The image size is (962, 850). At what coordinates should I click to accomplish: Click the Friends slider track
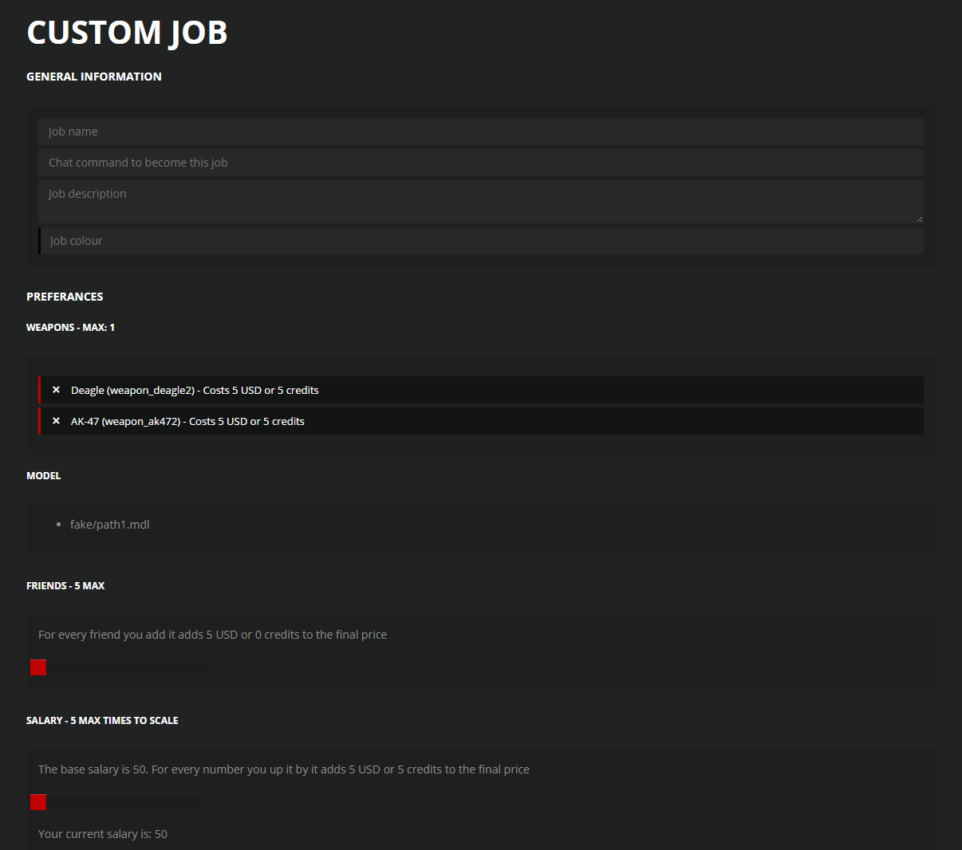point(126,667)
